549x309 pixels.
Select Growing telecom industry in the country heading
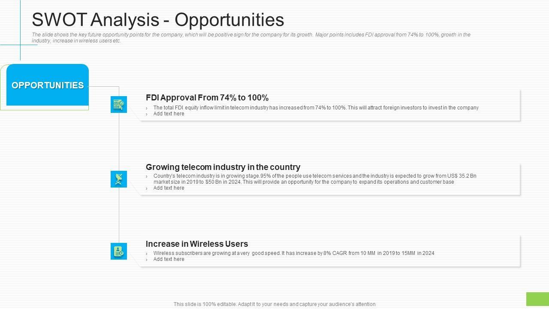223,167
